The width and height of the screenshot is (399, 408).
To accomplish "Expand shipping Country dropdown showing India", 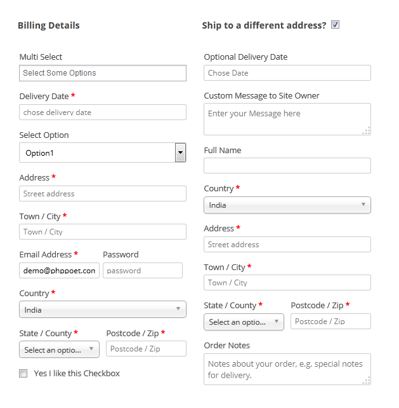I will pos(287,205).
